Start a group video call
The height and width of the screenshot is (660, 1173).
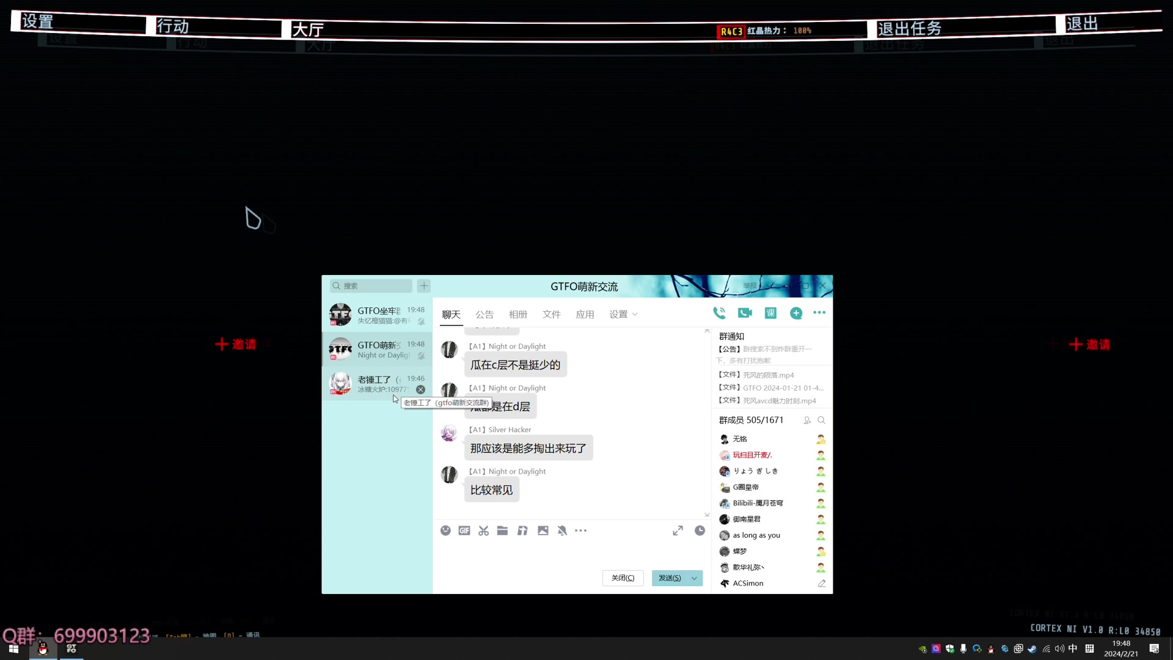[745, 313]
